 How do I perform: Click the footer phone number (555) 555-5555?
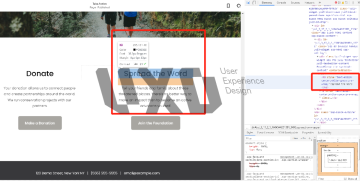(x=104, y=173)
